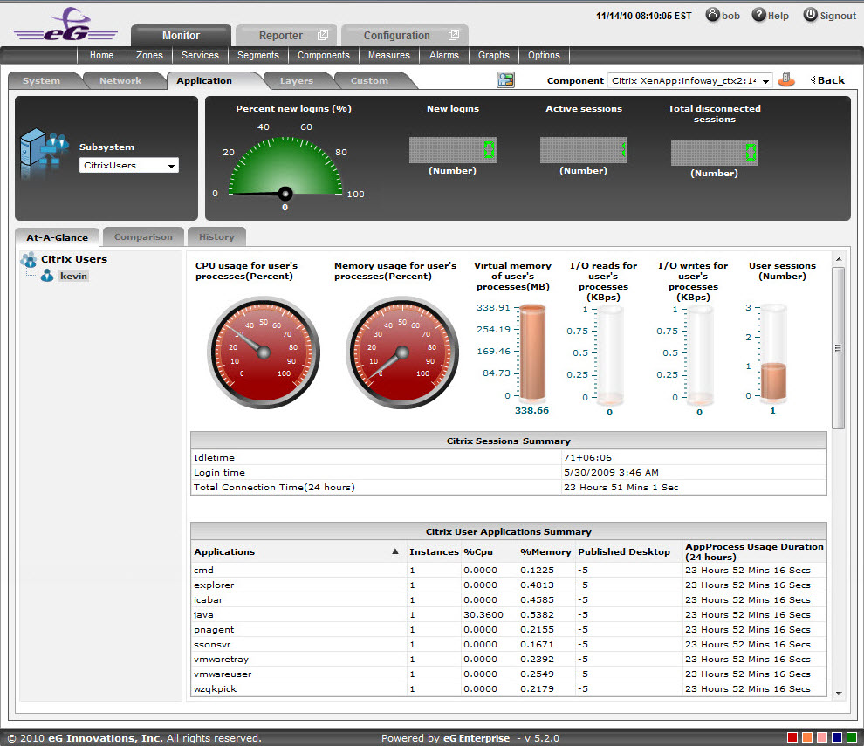Screen dimensions: 864x746
Task: Select the Layers tab
Action: coord(297,80)
